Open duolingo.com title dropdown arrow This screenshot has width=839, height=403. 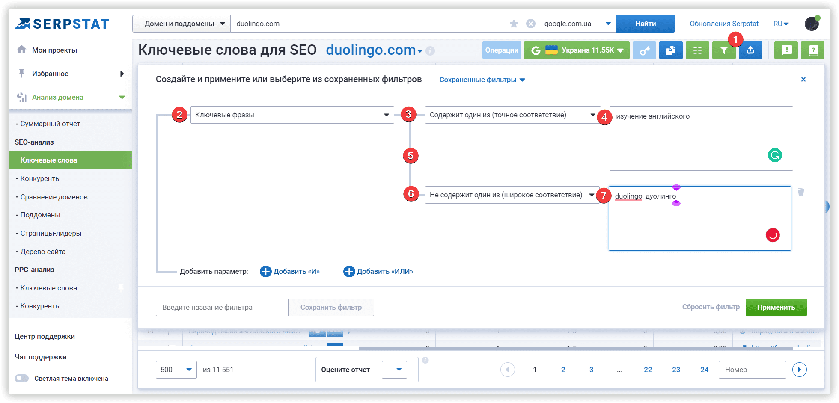[x=420, y=51]
